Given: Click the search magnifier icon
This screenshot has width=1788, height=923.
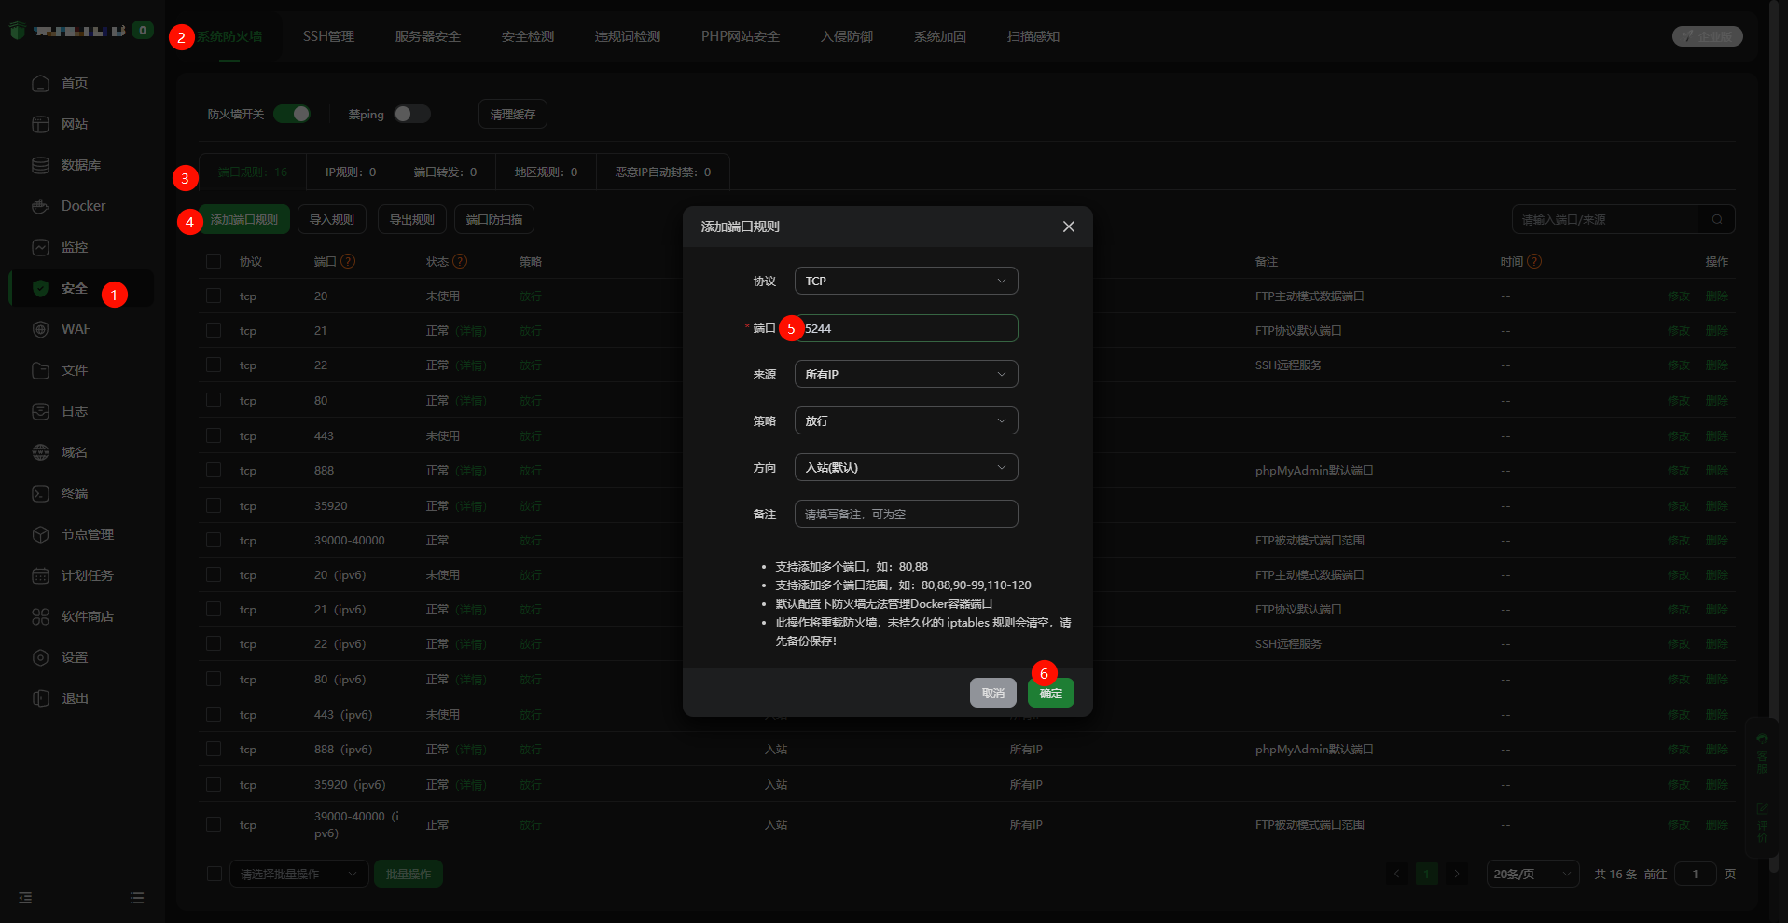Looking at the screenshot, I should tap(1716, 219).
